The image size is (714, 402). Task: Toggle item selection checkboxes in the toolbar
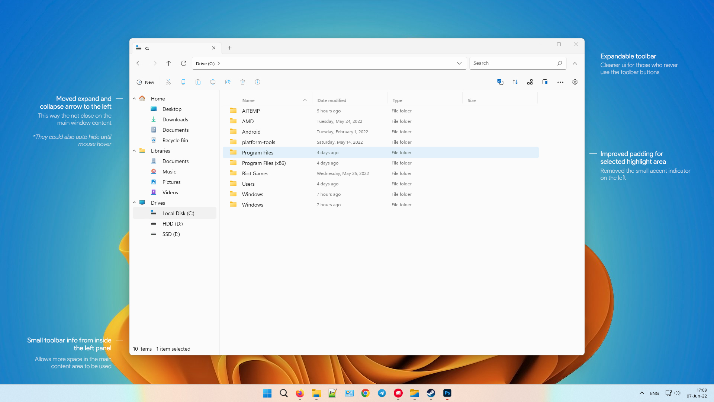point(500,82)
